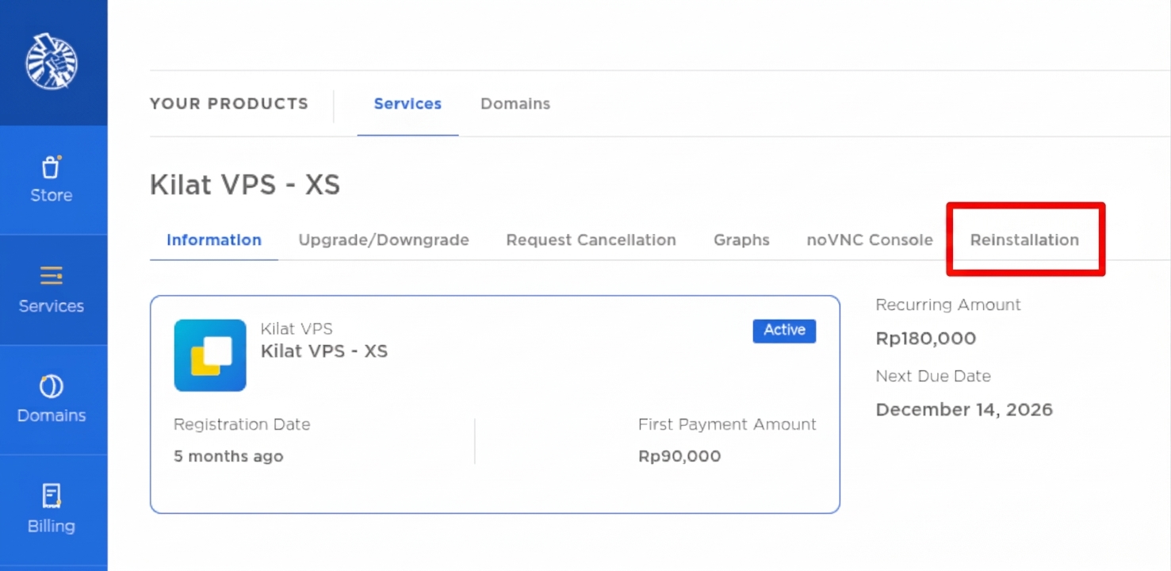
Task: Click the Billing invoice icon
Action: [52, 496]
